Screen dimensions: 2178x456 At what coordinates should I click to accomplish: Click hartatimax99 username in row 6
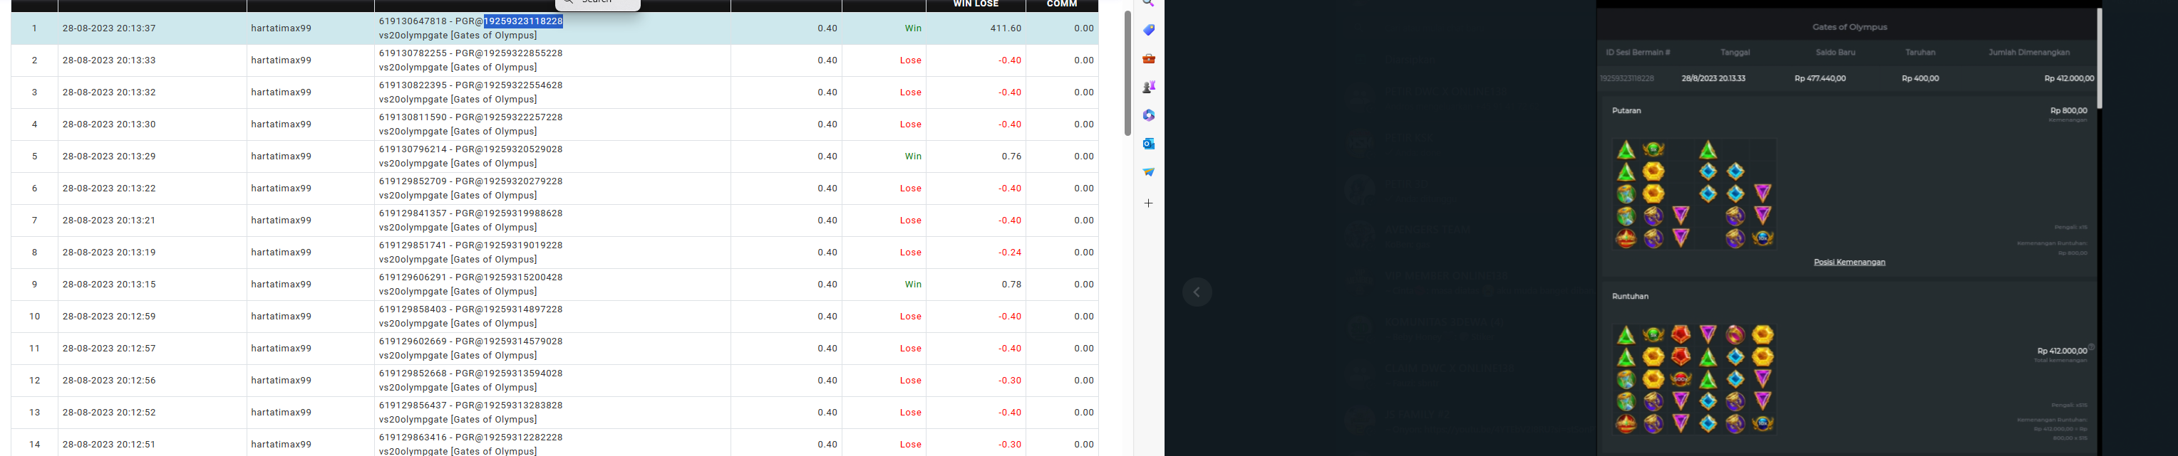[282, 189]
